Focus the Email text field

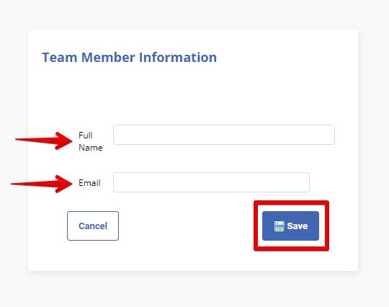pos(211,182)
